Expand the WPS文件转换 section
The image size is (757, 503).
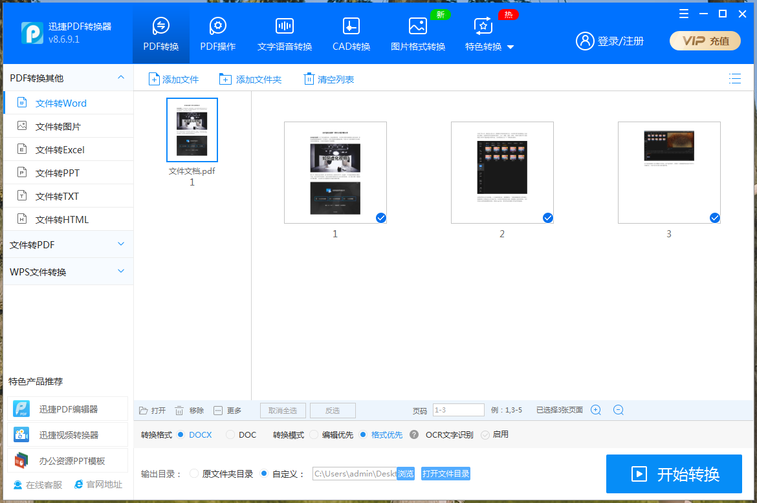coord(68,272)
